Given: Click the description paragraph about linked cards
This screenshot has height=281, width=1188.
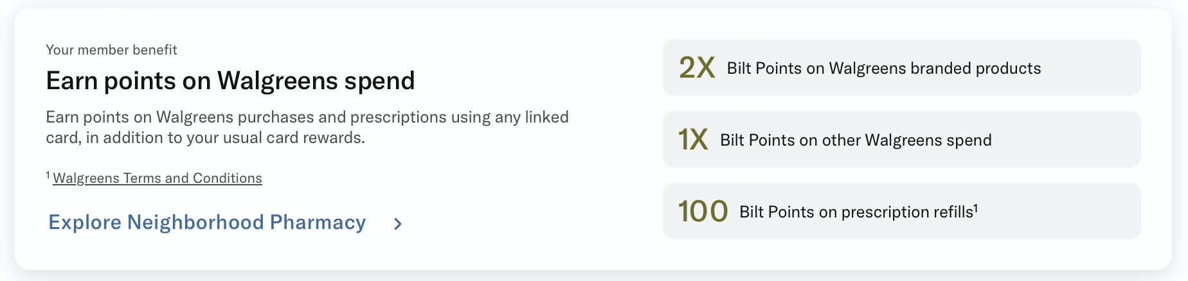Looking at the screenshot, I should click(307, 127).
